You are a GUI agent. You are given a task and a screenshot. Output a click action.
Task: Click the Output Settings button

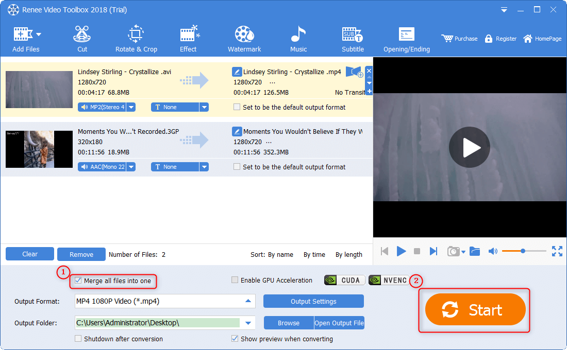click(313, 301)
